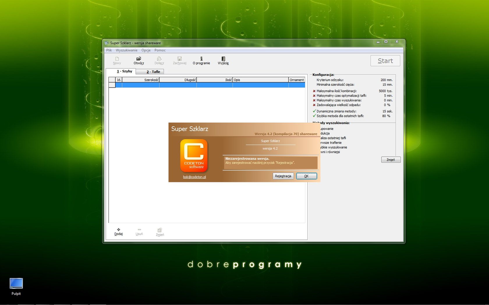Click the Szerokość column header
This screenshot has height=305, width=489.
click(141, 80)
